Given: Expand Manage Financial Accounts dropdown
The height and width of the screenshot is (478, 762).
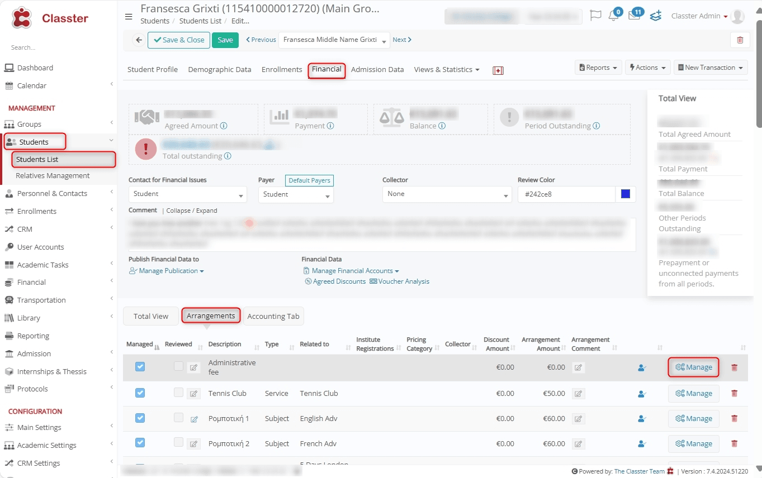Looking at the screenshot, I should click(x=351, y=271).
